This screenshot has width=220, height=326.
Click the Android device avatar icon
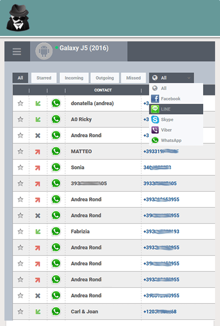pos(44,51)
